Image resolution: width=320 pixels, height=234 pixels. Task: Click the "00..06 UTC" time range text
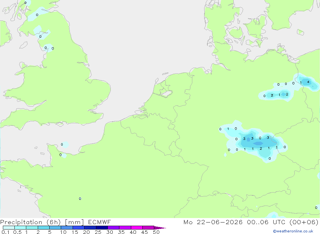point(266,222)
